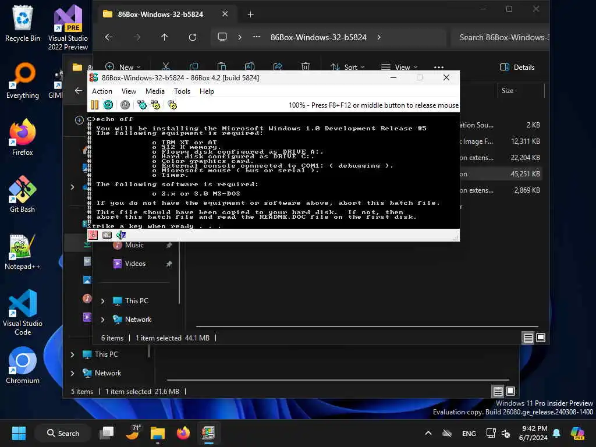Image resolution: width=596 pixels, height=447 pixels.
Task: Open the New dropdown in Explorer
Action: 123,68
